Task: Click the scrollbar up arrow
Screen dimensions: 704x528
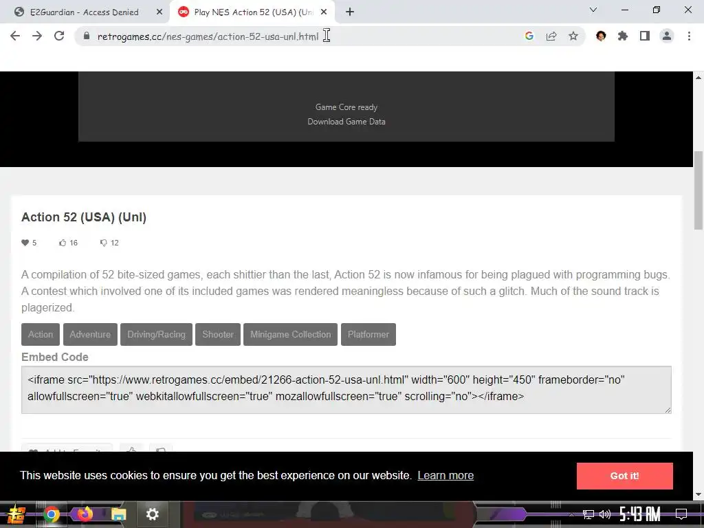Action: click(x=698, y=77)
